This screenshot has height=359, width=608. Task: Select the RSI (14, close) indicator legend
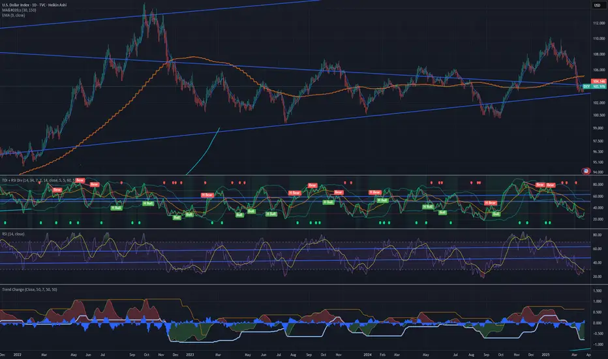pyautogui.click(x=13, y=234)
